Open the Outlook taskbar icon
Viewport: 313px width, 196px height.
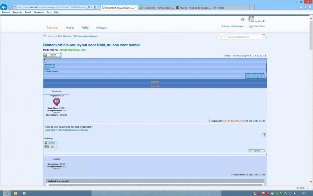tap(16, 193)
